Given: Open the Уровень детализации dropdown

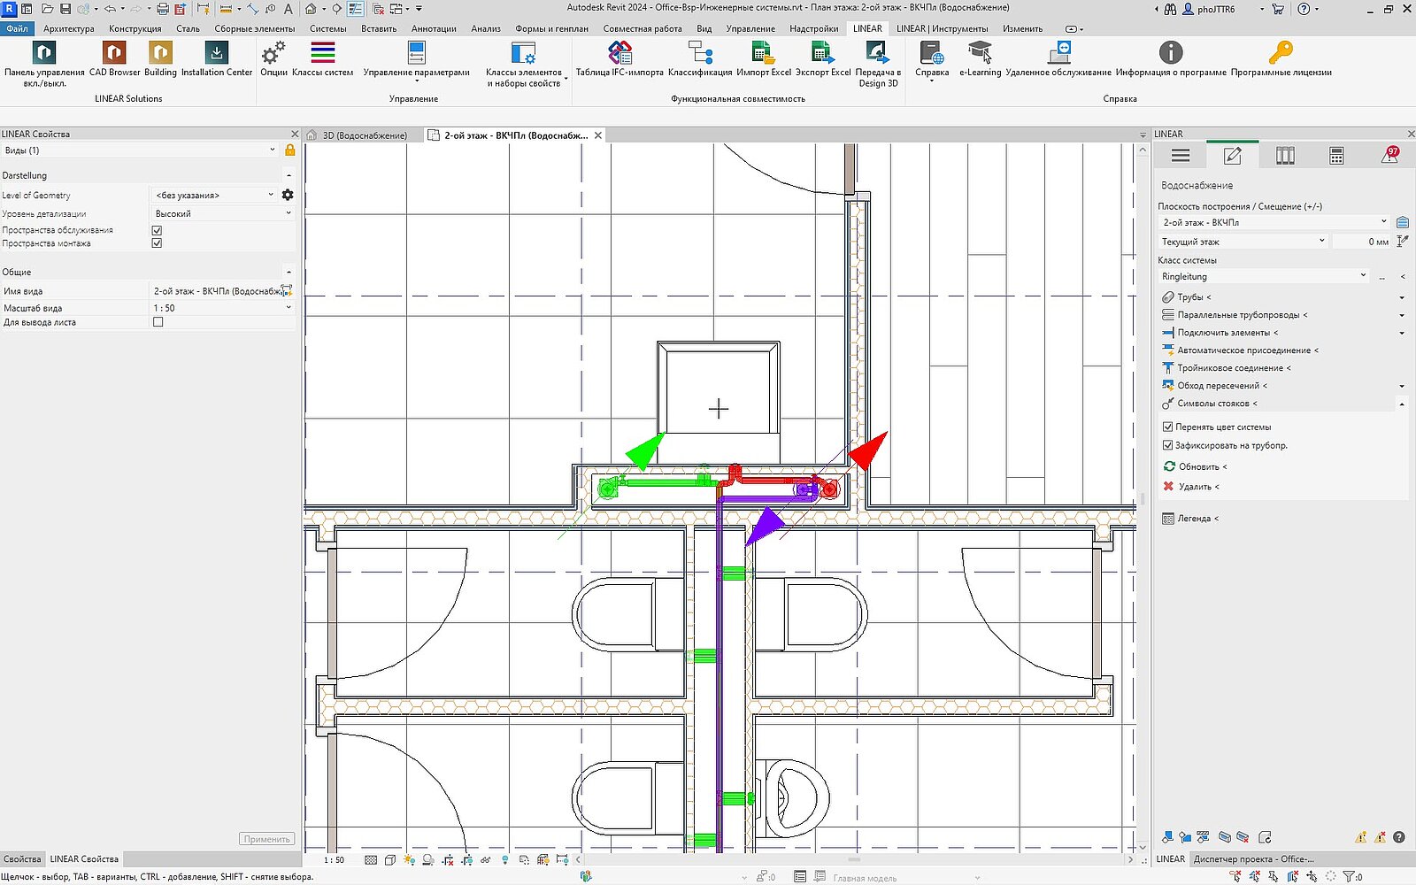Looking at the screenshot, I should (x=222, y=213).
